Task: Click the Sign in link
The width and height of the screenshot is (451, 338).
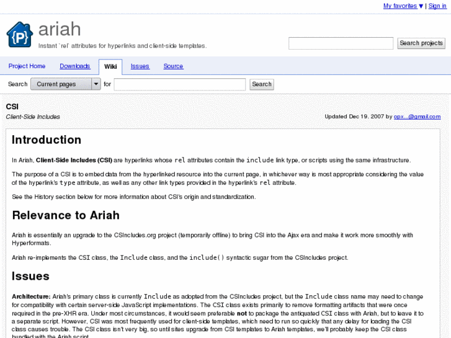Action: [437, 6]
